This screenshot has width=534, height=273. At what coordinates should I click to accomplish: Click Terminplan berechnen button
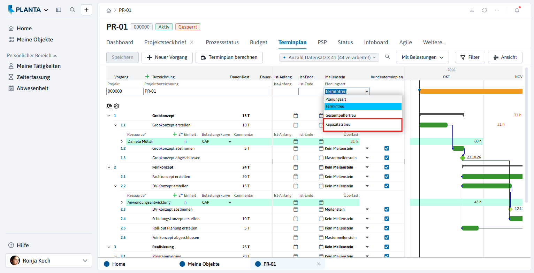click(x=229, y=57)
